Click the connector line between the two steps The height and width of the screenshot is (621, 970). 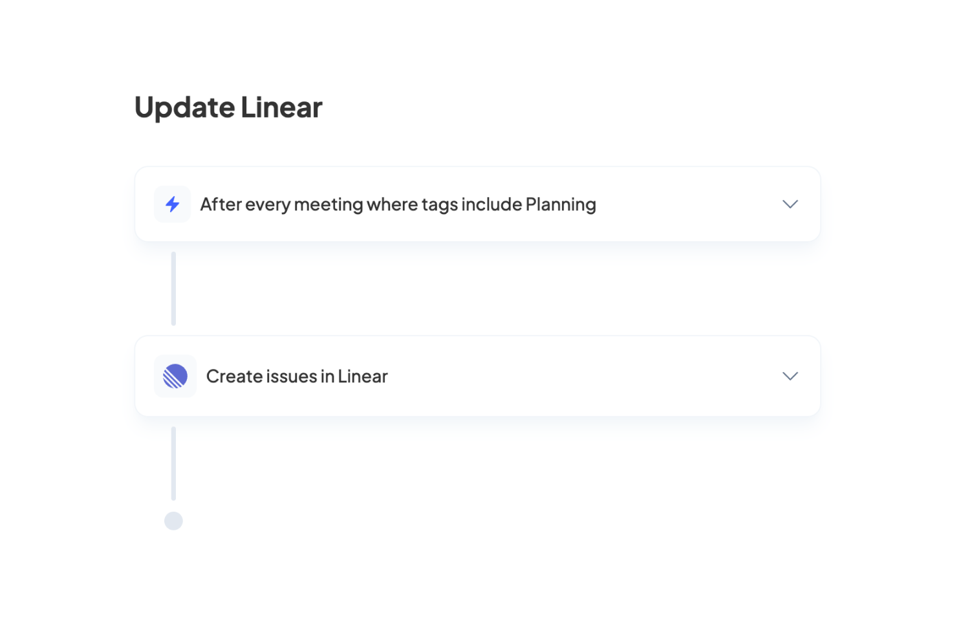(x=173, y=288)
